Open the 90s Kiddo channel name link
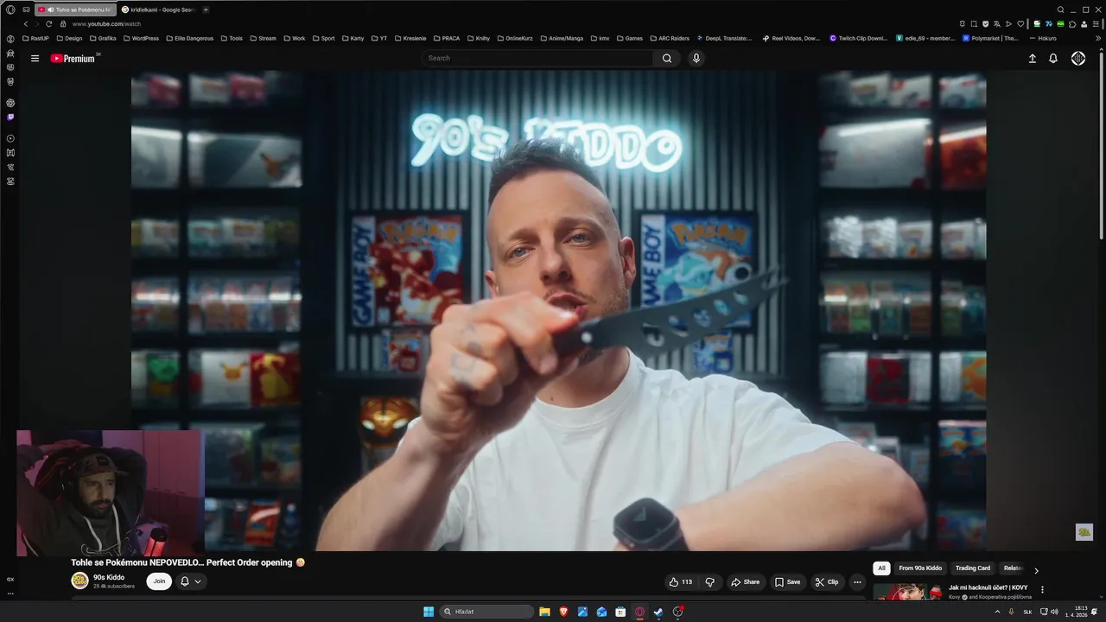Viewport: 1106px width, 622px height. 109,577
